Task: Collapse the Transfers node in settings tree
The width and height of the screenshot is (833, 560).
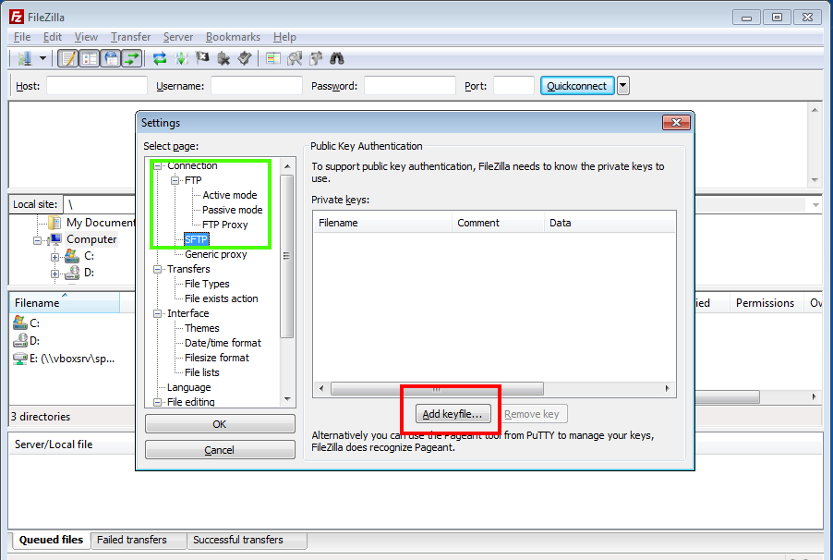Action: pyautogui.click(x=158, y=269)
